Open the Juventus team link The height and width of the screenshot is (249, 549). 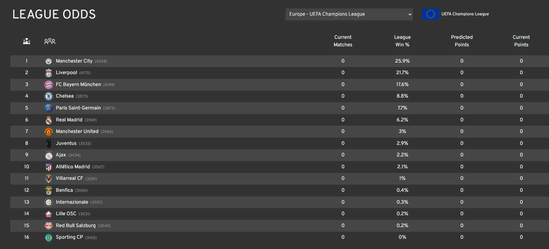click(x=66, y=143)
